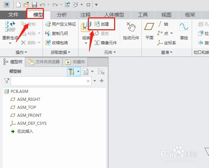This screenshot has height=168, width=209.
Task: Click the 平面 datum plane icon
Action: coord(149,26)
